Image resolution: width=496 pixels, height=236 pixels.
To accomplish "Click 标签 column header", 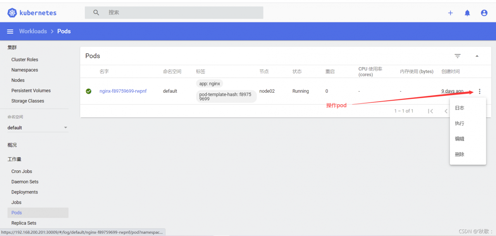I will pyautogui.click(x=201, y=71).
